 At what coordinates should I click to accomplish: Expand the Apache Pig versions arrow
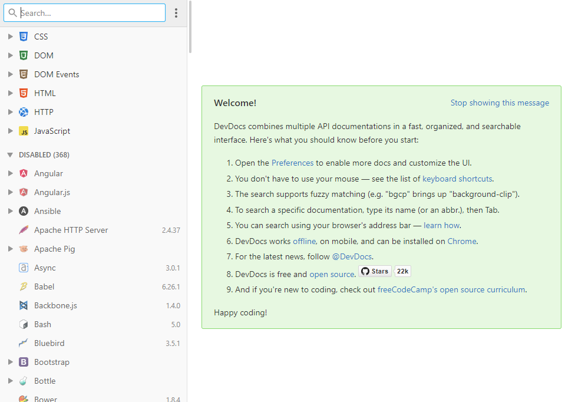click(10, 249)
